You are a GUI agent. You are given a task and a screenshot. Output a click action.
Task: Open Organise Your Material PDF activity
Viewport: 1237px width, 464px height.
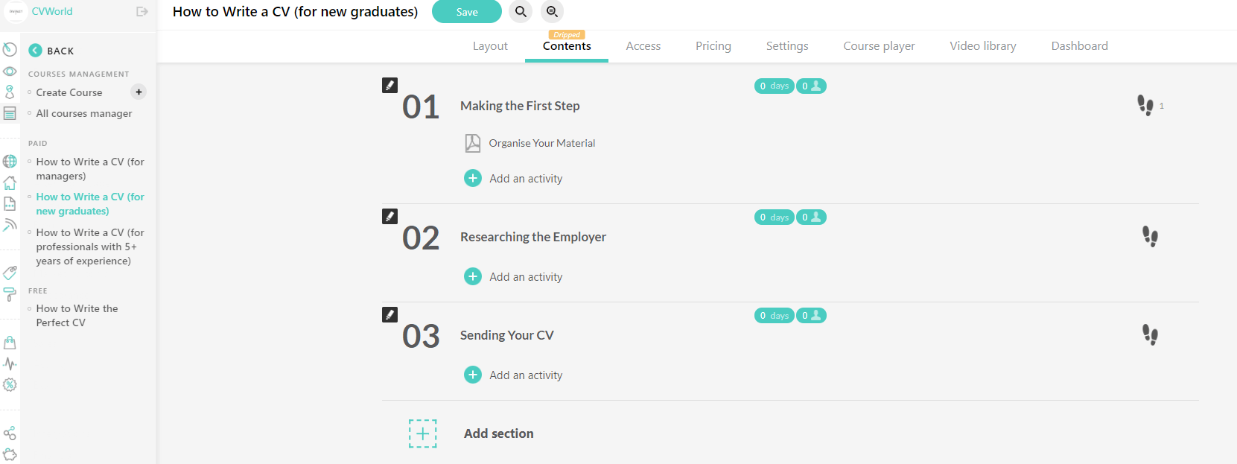tap(541, 143)
